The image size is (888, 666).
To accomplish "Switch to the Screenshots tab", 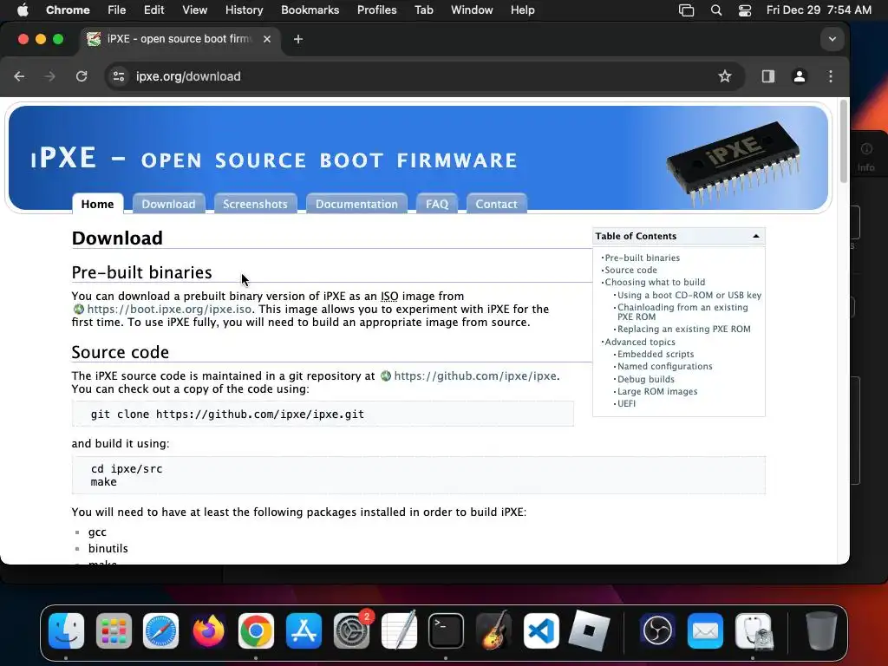I will (x=255, y=204).
